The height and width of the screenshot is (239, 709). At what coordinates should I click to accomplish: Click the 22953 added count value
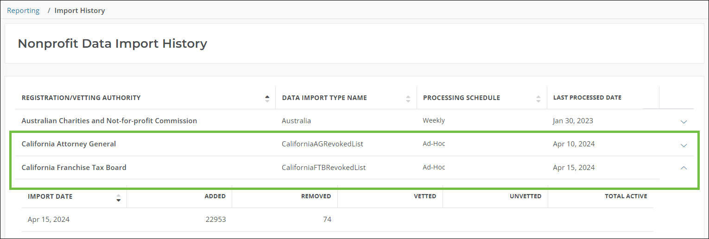[215, 220]
